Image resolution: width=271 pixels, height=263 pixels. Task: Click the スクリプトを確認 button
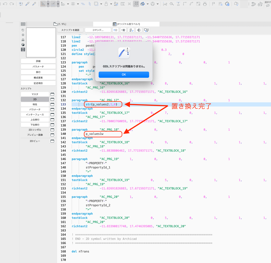(70, 30)
